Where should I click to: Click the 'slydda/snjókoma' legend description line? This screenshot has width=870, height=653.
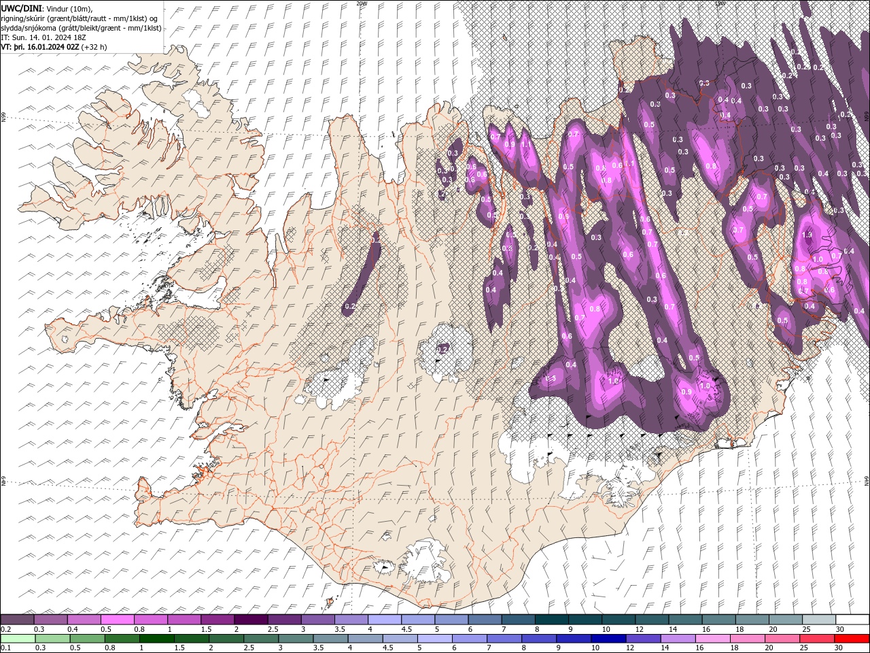click(x=82, y=28)
